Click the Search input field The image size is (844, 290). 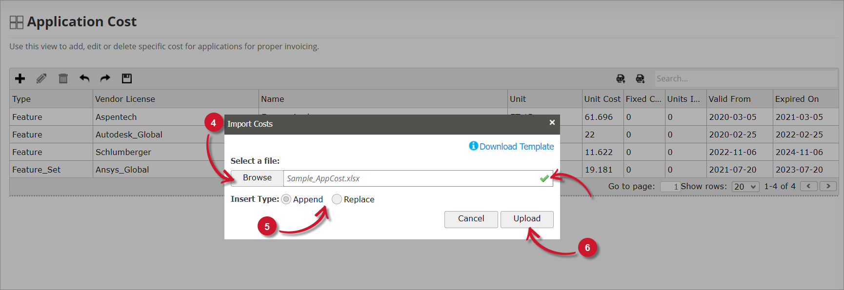coord(745,78)
